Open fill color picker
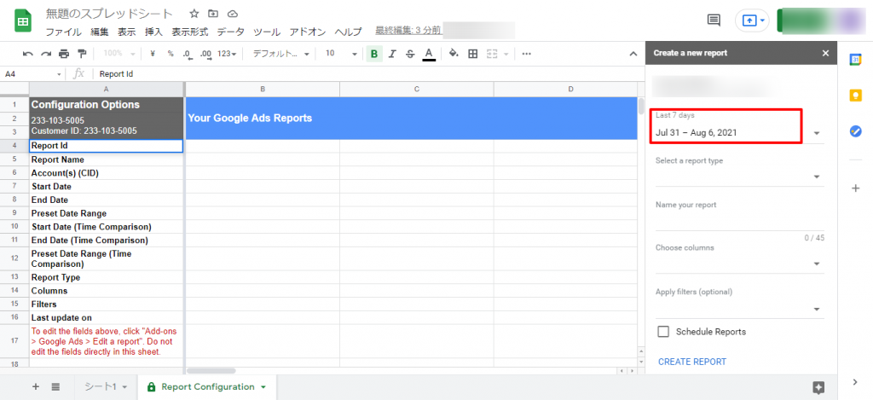Screen dimensions: 873x400 454,54
